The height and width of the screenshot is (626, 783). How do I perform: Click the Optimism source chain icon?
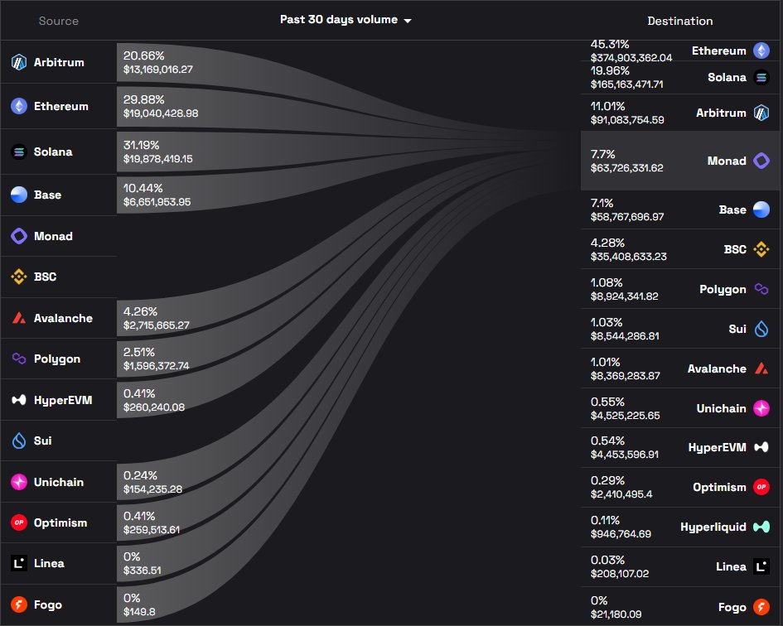[x=19, y=522]
